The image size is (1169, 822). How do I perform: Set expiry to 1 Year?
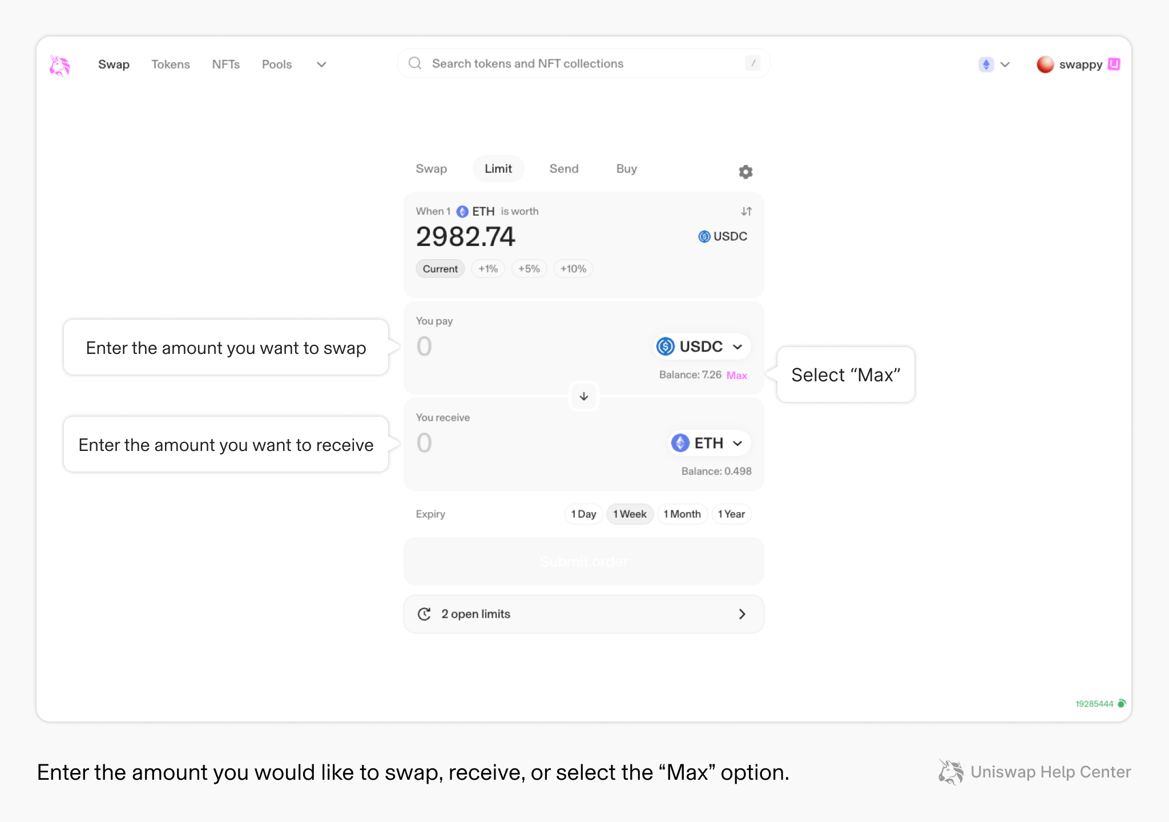[x=731, y=514]
